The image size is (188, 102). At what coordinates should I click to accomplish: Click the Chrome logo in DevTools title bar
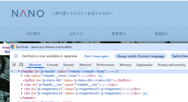[x=13, y=47]
